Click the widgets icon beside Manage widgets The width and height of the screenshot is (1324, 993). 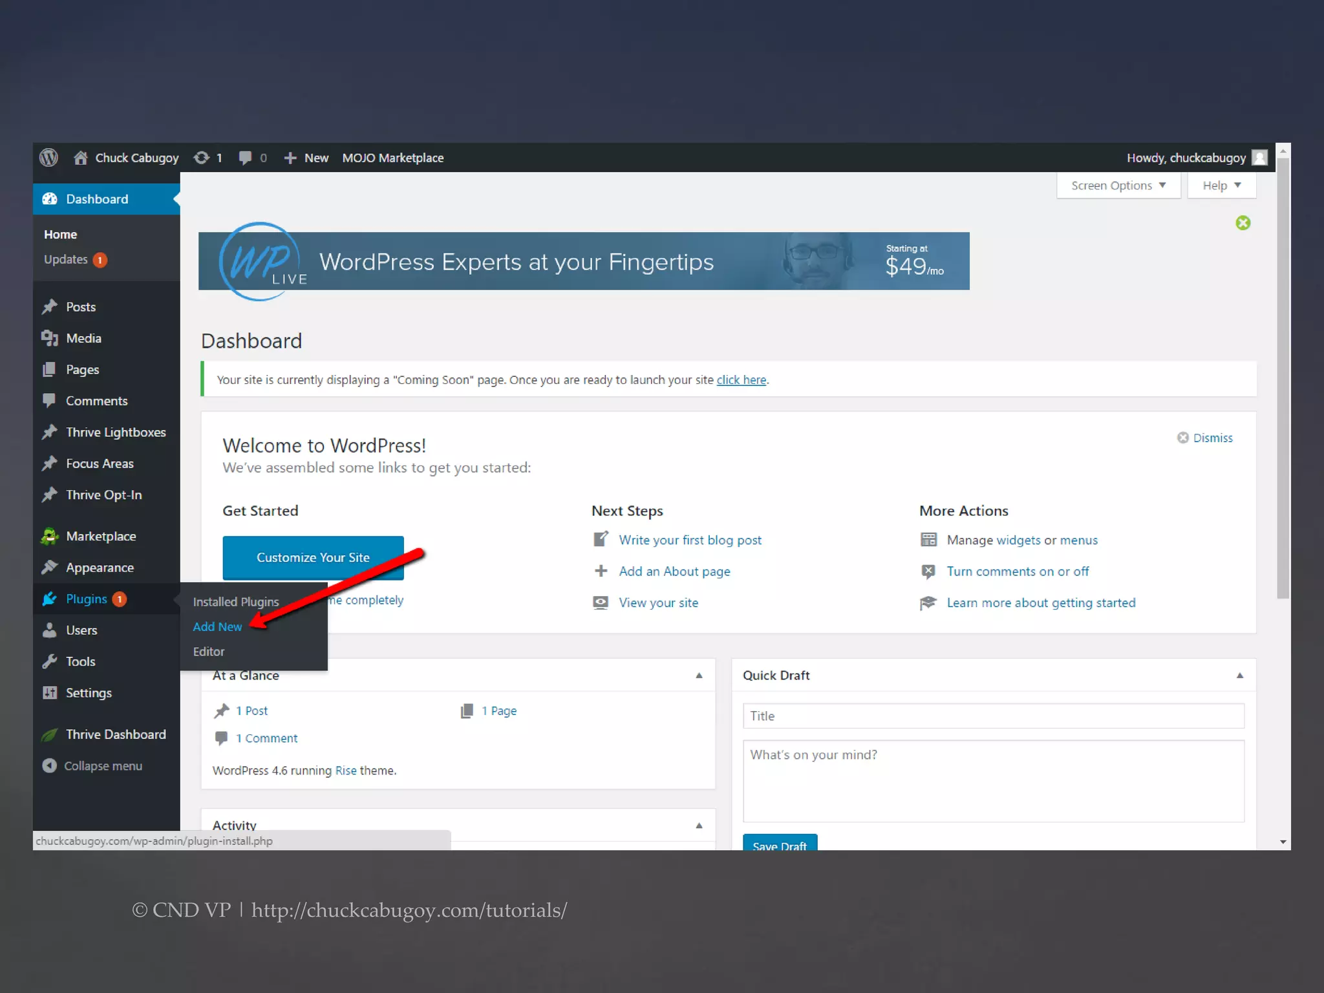(x=928, y=540)
